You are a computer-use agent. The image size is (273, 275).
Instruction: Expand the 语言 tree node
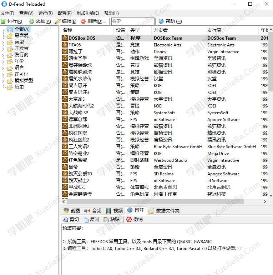click(x=3, y=68)
